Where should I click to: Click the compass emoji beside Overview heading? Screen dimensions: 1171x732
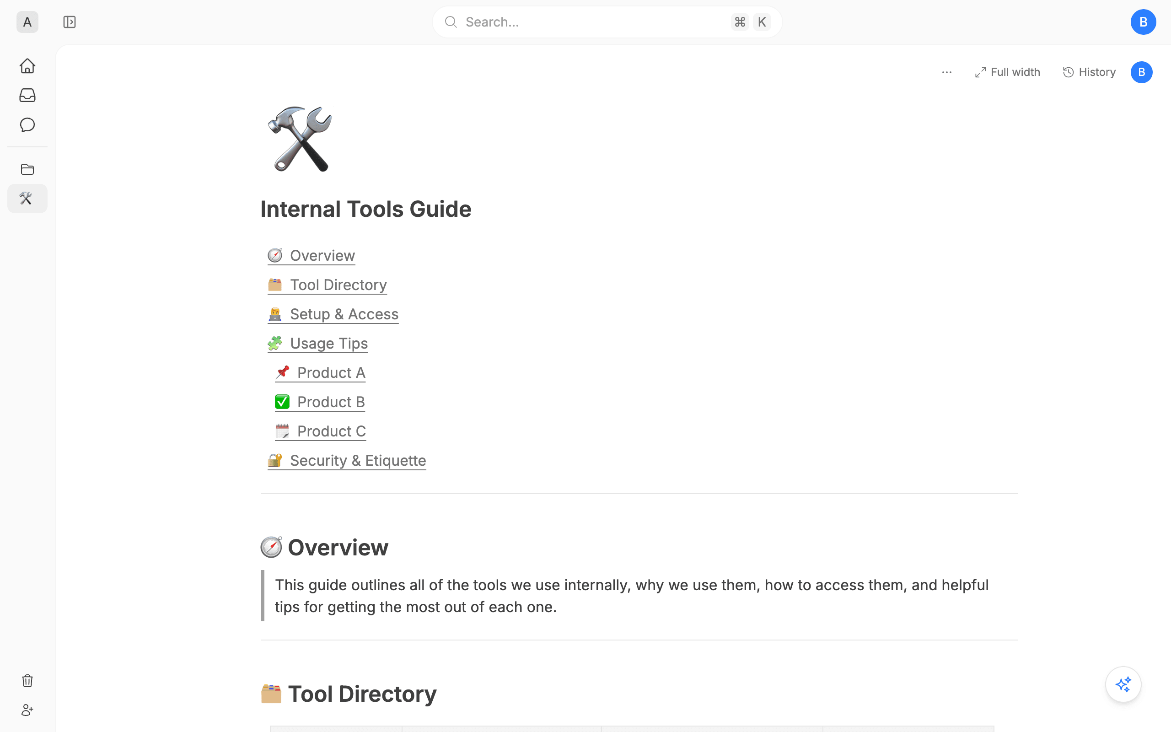[x=271, y=548]
